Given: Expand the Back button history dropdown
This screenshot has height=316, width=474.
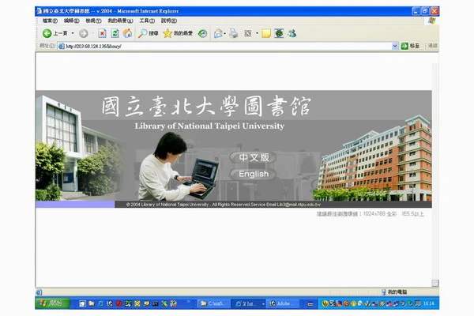Looking at the screenshot, I should 73,33.
